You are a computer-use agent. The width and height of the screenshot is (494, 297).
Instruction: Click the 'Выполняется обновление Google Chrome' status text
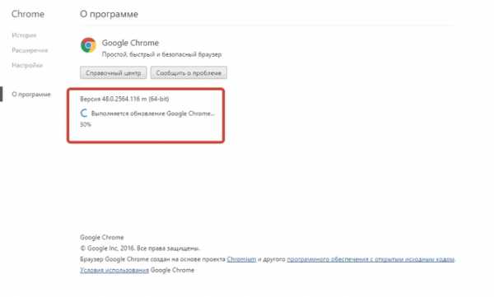tap(153, 114)
